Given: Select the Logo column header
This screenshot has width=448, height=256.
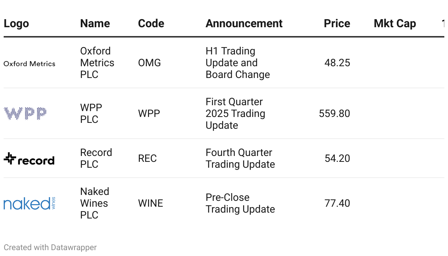Looking at the screenshot, I should coord(16,24).
